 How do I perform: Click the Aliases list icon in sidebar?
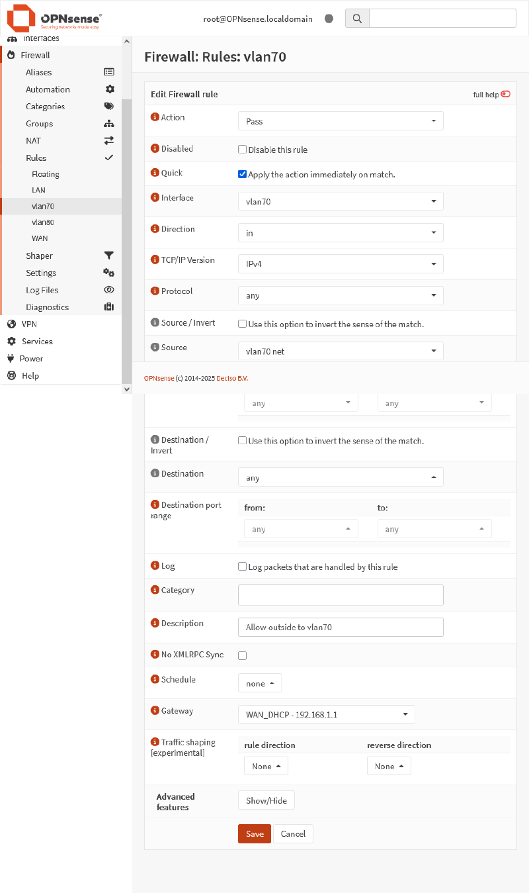[x=109, y=72]
